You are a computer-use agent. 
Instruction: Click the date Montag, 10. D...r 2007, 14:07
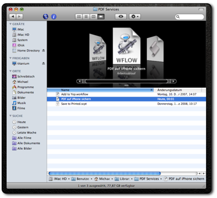[177, 94]
